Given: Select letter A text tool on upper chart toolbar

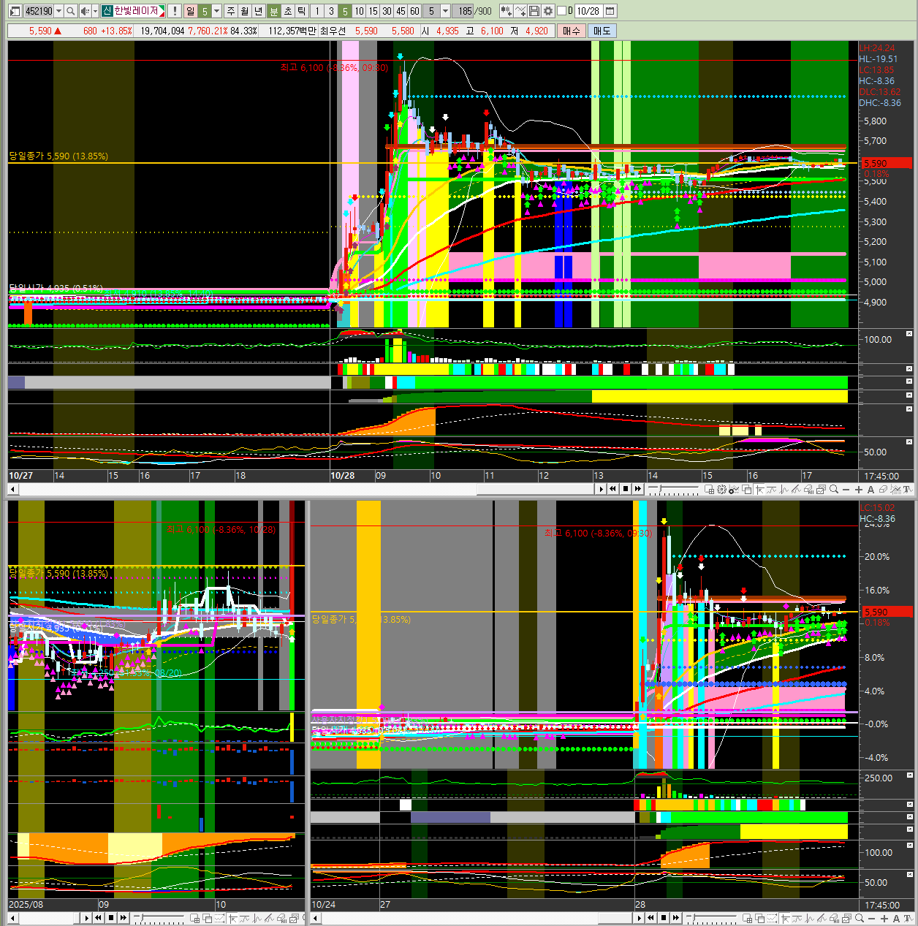Looking at the screenshot, I should 870,490.
